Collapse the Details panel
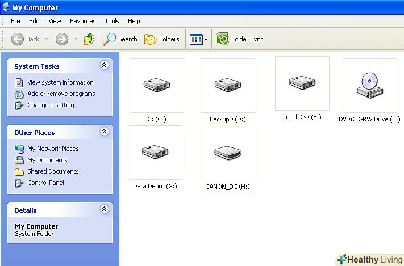Image resolution: width=404 pixels, height=266 pixels. pos(104,209)
